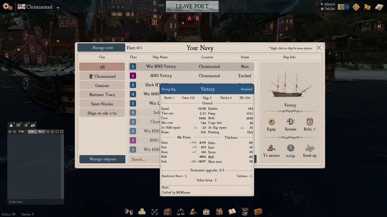Select the Black HMS ship row

[x=145, y=85]
